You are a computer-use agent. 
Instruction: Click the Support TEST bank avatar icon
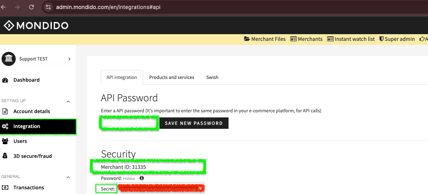[9, 59]
